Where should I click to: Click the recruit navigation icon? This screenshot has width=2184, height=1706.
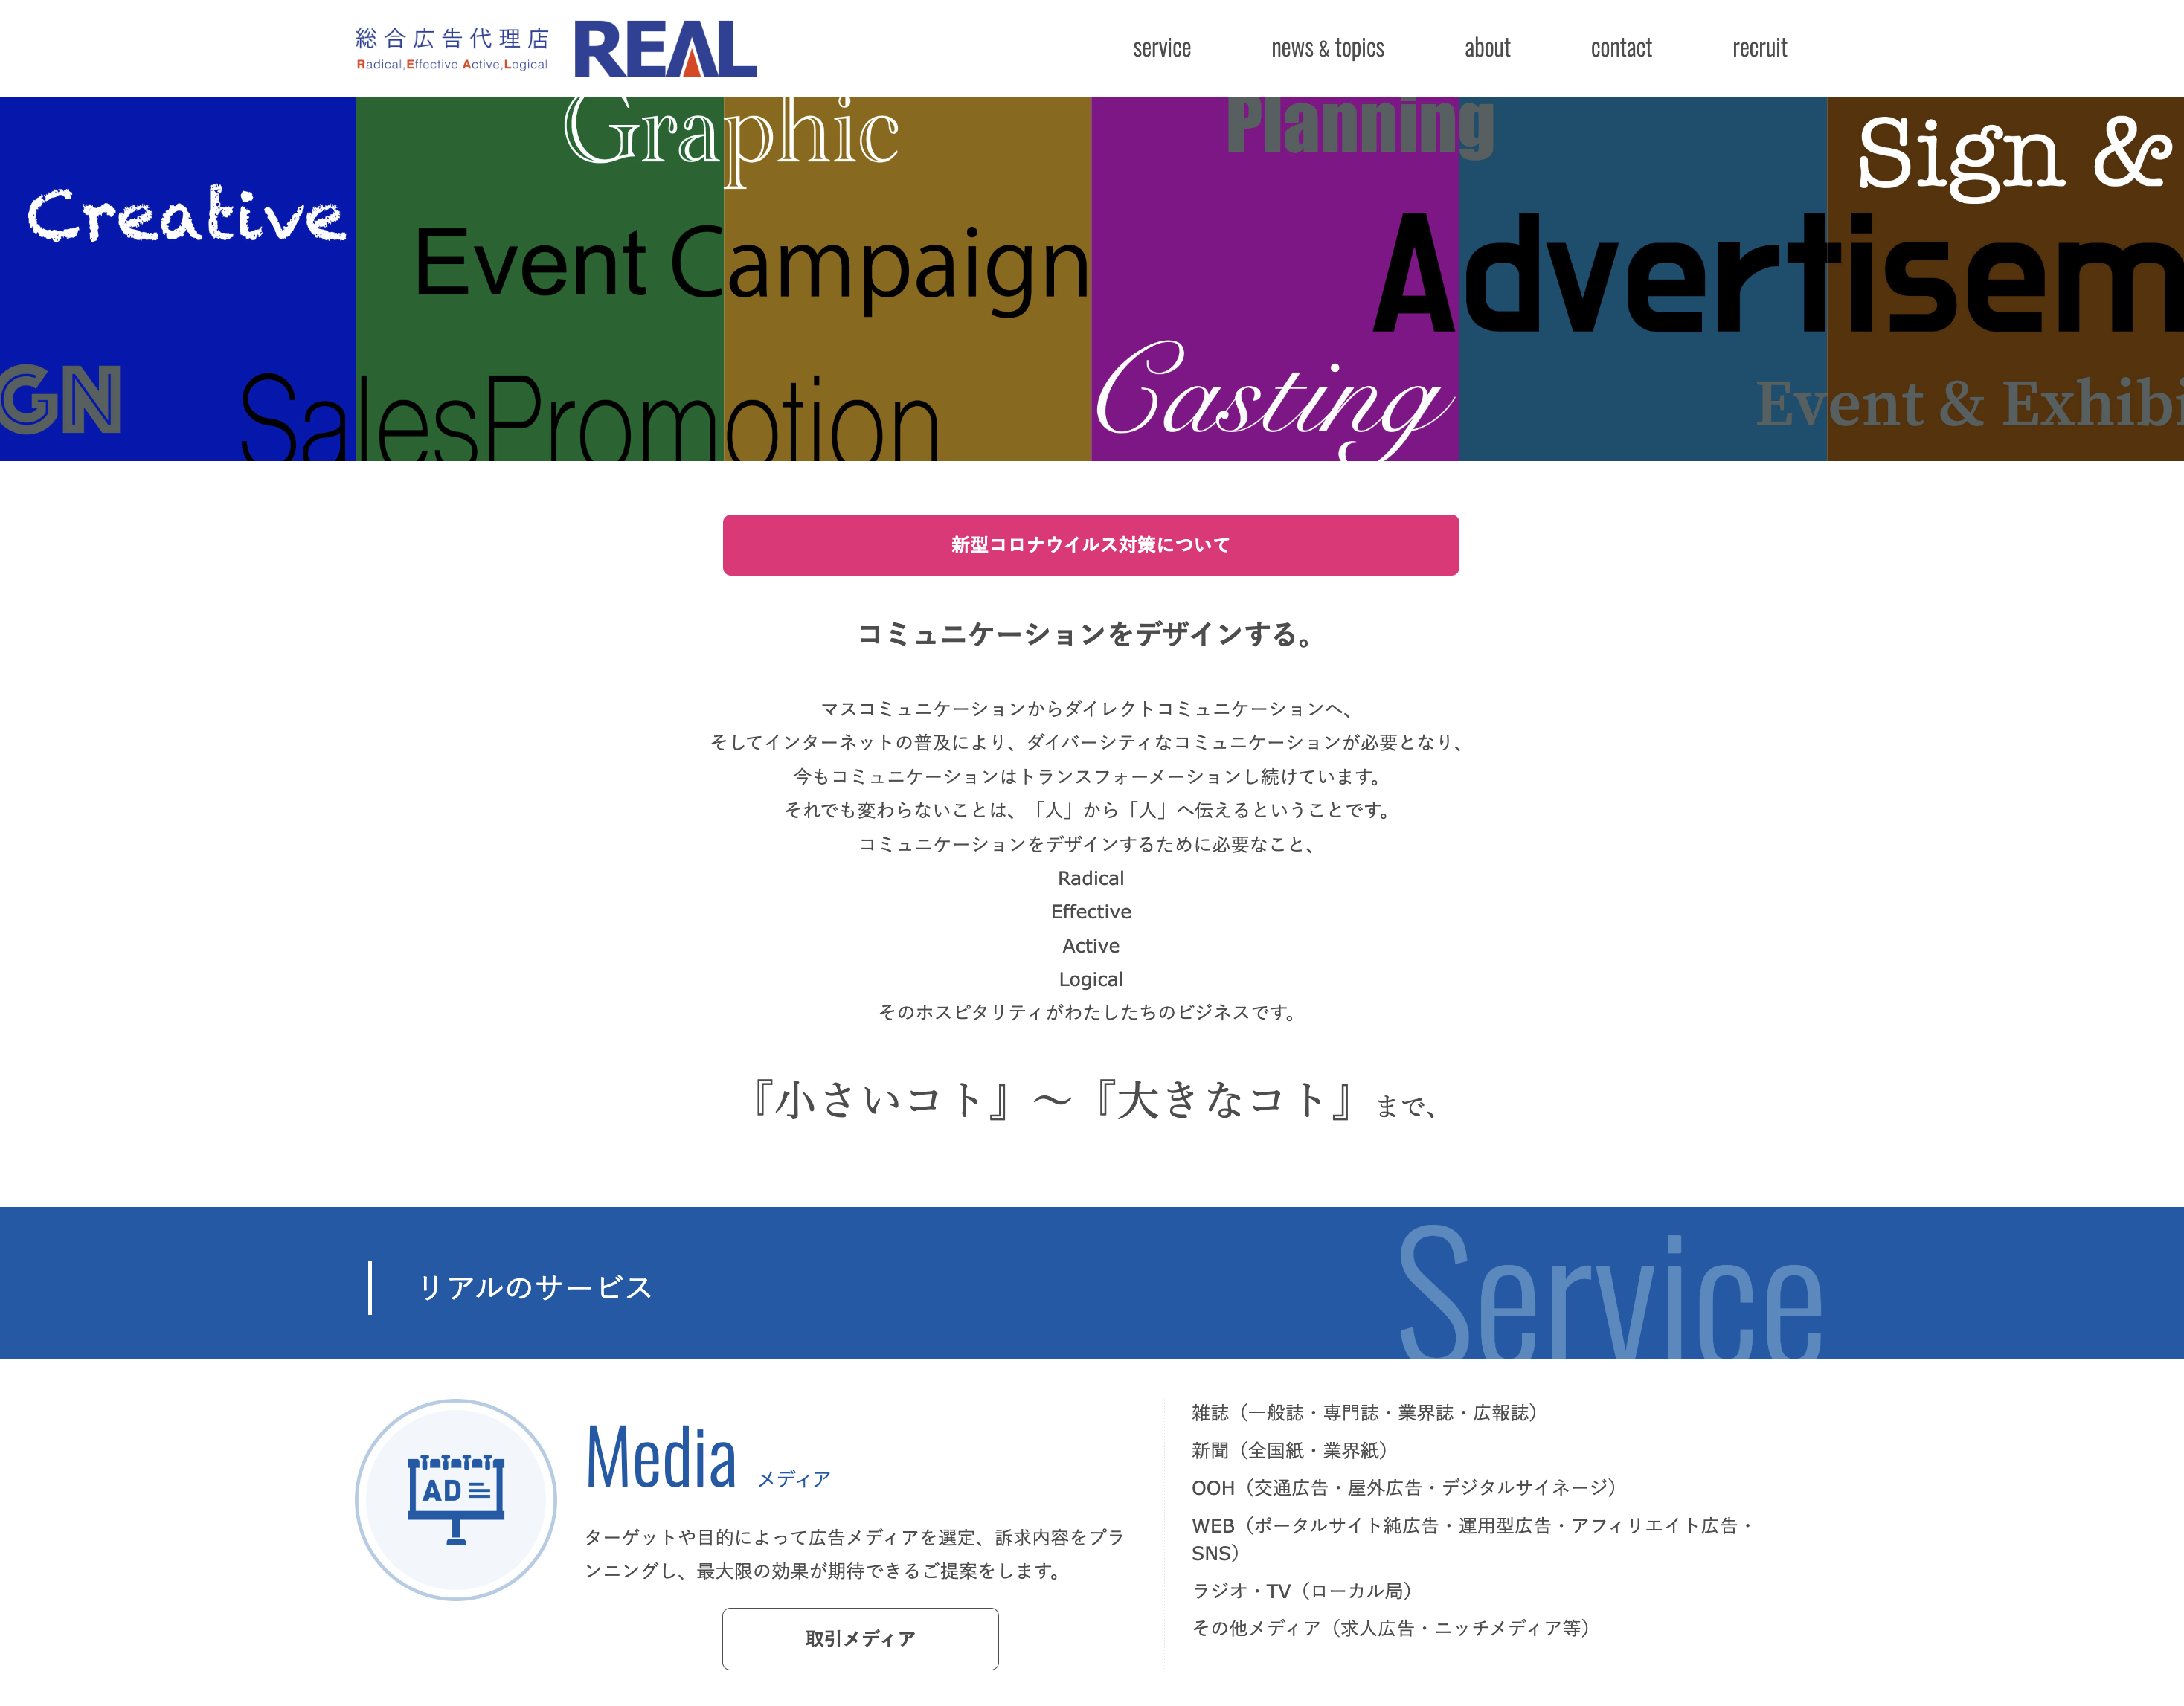pyautogui.click(x=1760, y=48)
